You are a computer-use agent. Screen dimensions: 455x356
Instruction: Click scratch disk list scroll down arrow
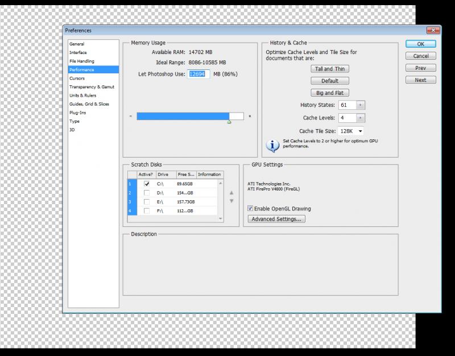pos(221,218)
